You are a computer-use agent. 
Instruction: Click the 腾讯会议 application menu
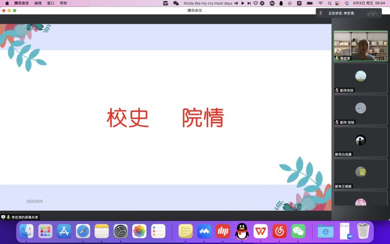21,3
